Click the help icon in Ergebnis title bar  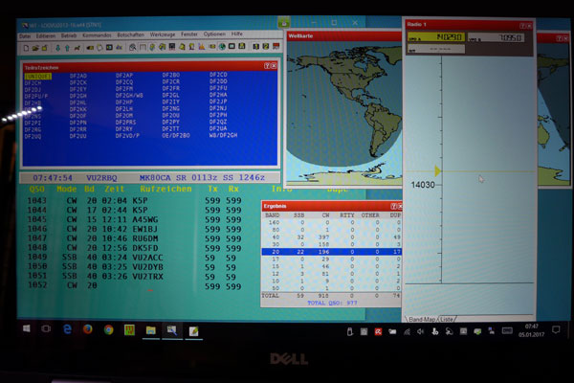coord(393,207)
